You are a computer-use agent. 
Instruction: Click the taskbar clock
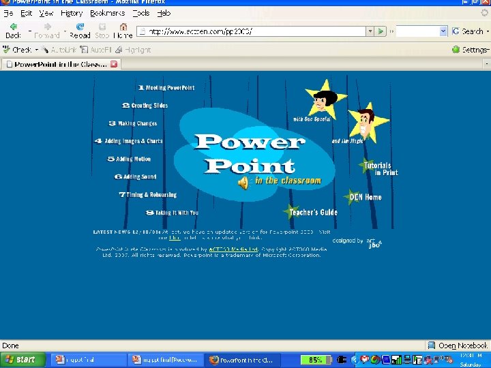[471, 360]
